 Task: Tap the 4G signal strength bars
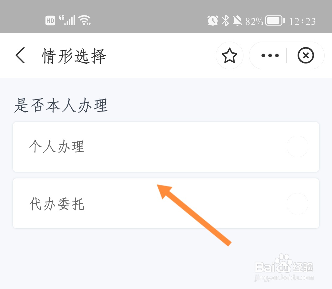coord(67,20)
